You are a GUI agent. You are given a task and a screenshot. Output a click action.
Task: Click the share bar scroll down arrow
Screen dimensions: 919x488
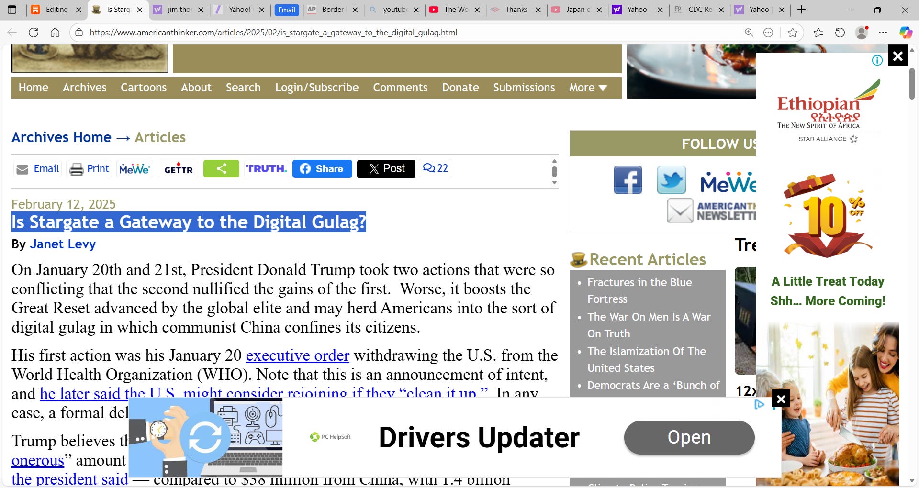tap(554, 182)
